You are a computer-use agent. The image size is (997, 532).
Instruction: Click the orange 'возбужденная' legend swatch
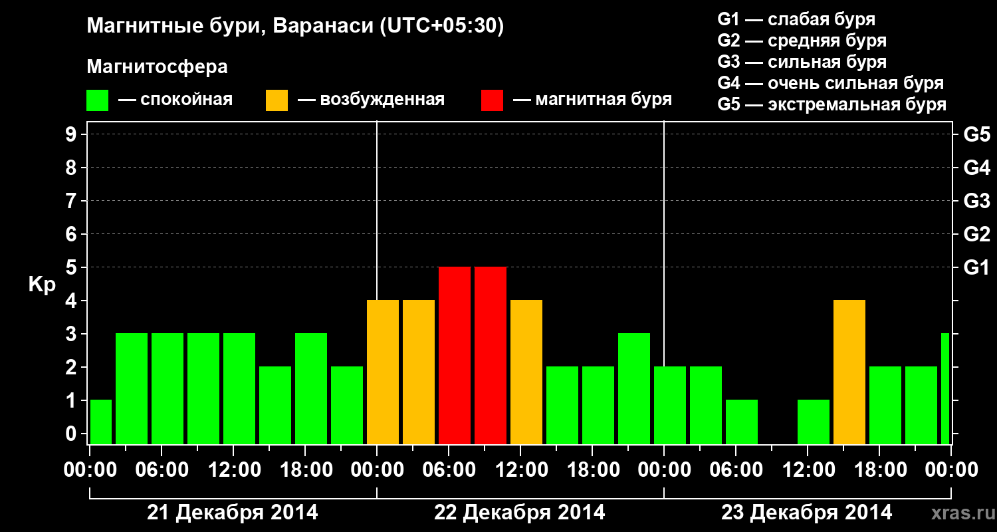[277, 100]
